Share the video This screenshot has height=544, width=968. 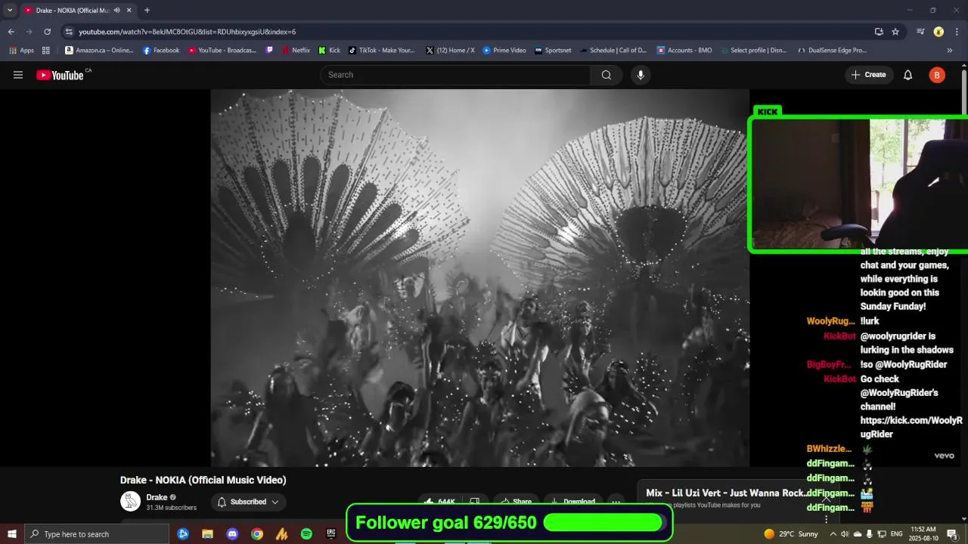[514, 502]
